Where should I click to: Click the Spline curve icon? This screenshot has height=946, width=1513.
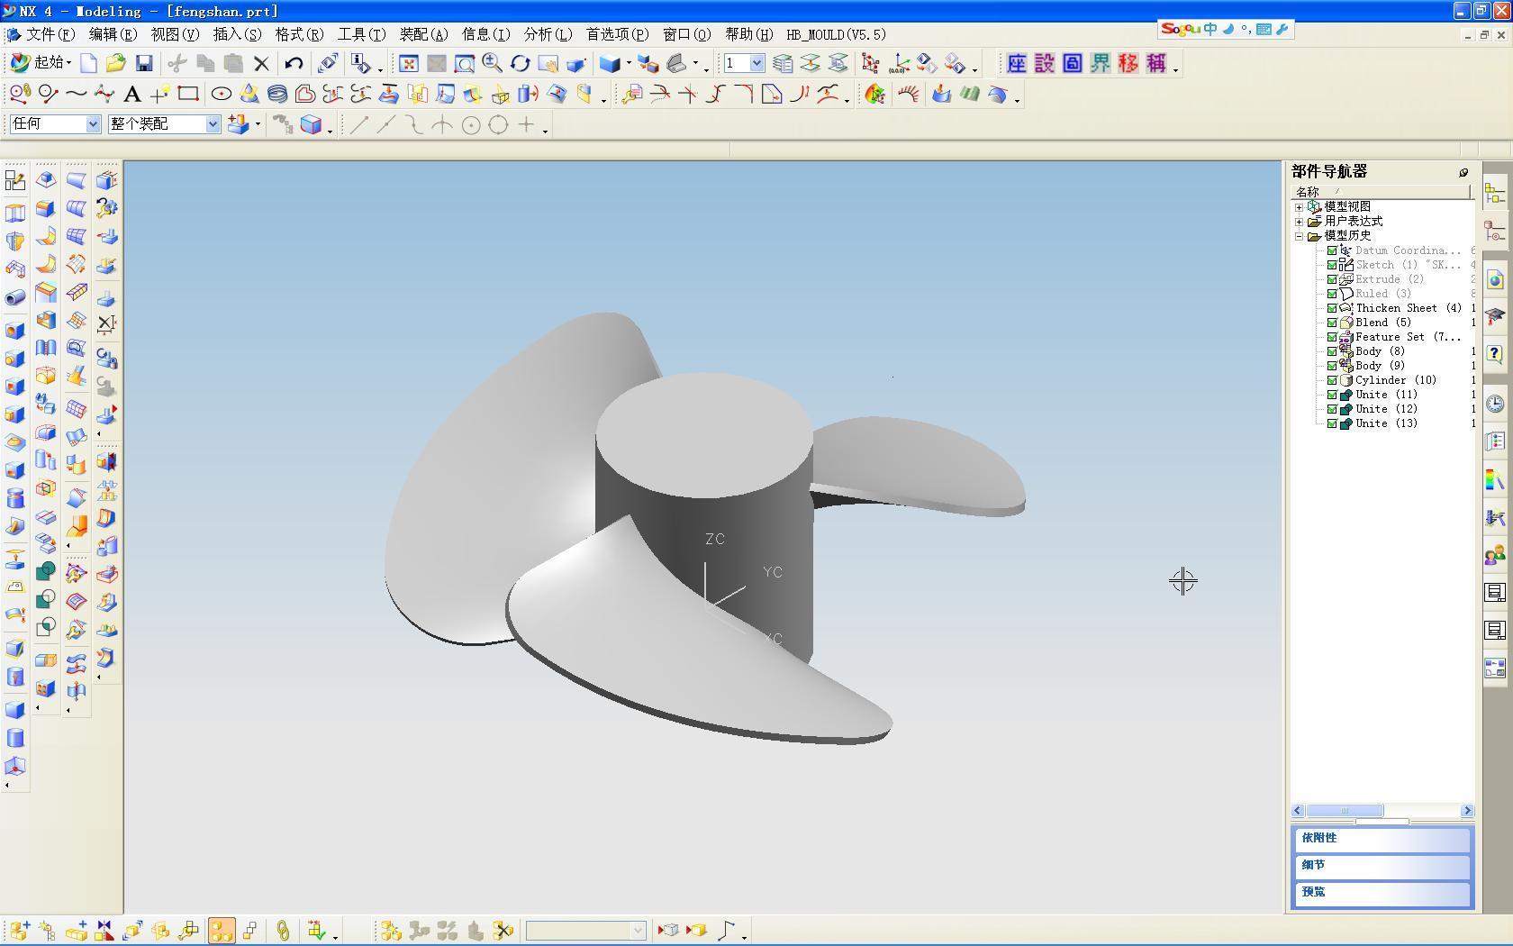[77, 95]
